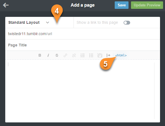
Task: Switch editor to html mode
Action: click(121, 55)
